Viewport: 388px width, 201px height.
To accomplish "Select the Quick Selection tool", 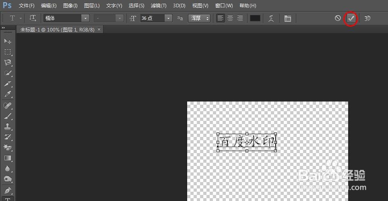I will [8, 73].
